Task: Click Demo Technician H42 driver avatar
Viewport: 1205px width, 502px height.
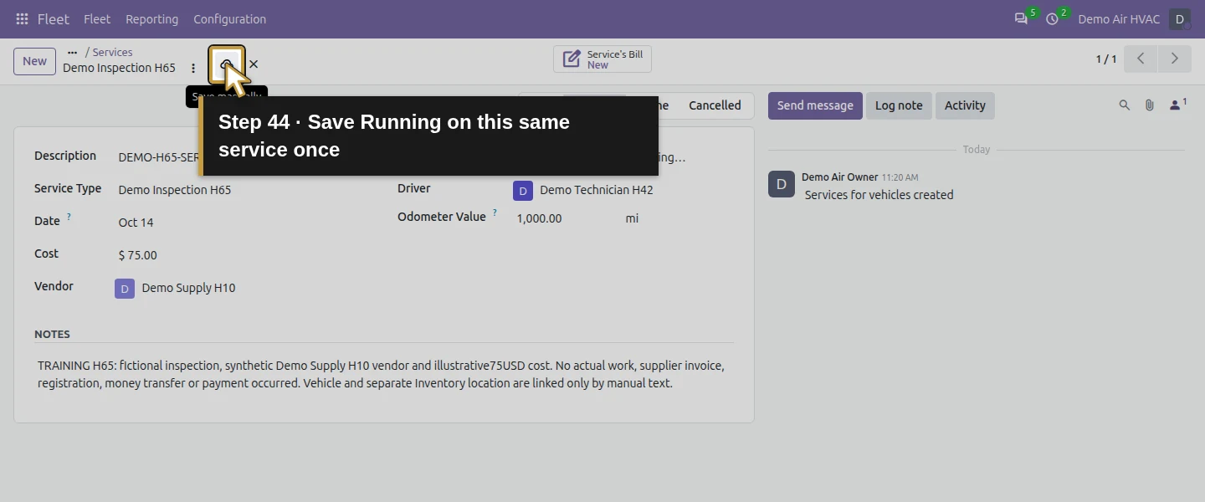Action: [x=523, y=191]
